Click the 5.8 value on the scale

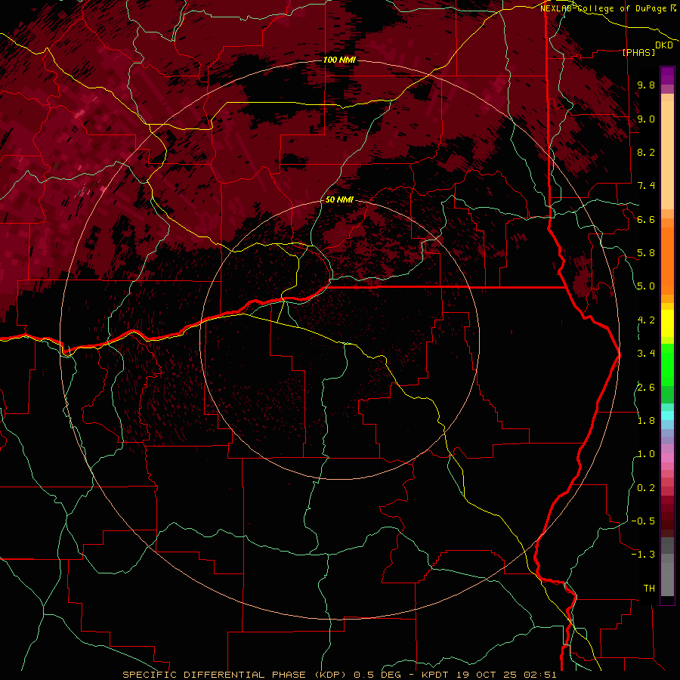pos(646,253)
